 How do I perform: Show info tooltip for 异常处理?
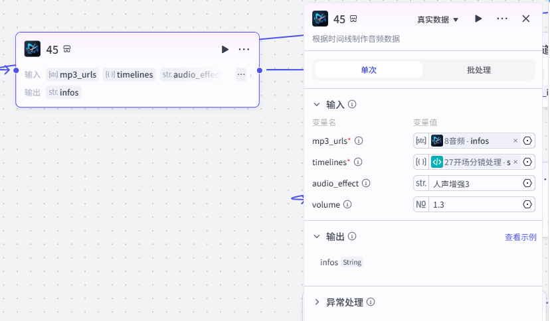(371, 302)
